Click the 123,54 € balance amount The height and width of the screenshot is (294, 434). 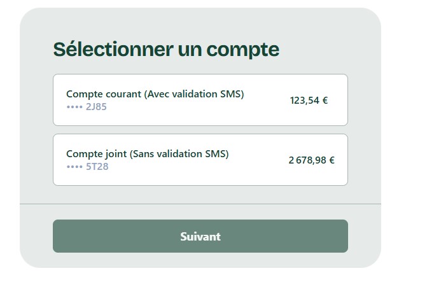pyautogui.click(x=309, y=100)
